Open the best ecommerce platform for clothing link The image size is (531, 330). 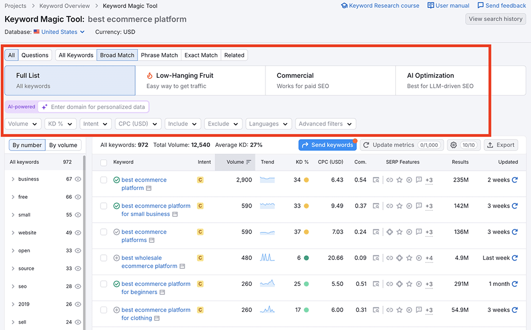(156, 314)
